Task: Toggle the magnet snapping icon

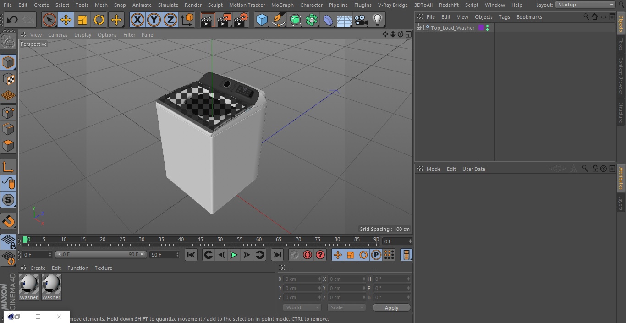Action: (8, 221)
